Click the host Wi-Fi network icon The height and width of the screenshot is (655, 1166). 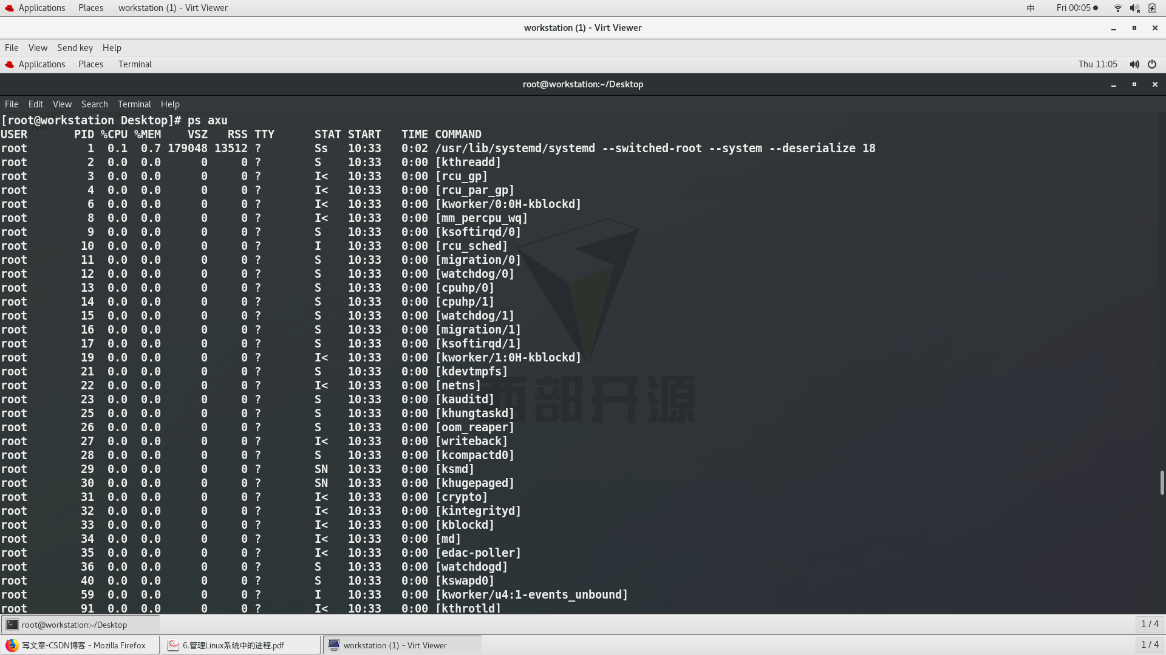(x=1117, y=8)
